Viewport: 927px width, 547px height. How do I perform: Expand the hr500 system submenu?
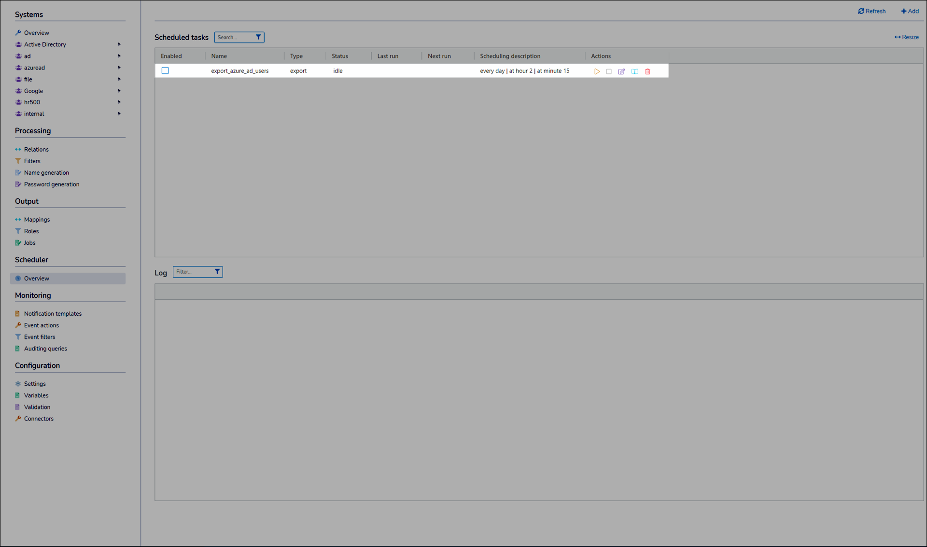pyautogui.click(x=119, y=102)
